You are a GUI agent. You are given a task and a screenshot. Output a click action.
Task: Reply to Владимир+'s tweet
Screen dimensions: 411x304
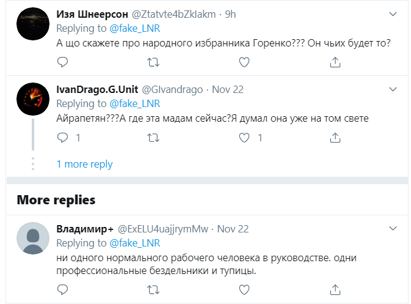click(x=62, y=289)
